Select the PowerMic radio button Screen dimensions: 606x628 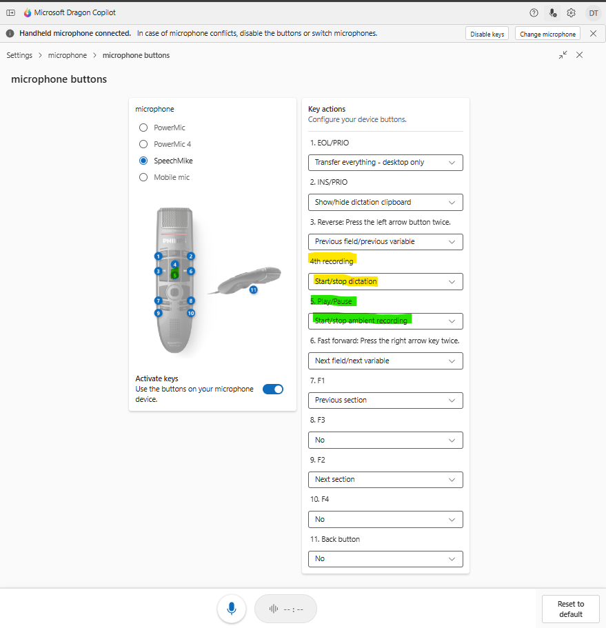point(143,128)
